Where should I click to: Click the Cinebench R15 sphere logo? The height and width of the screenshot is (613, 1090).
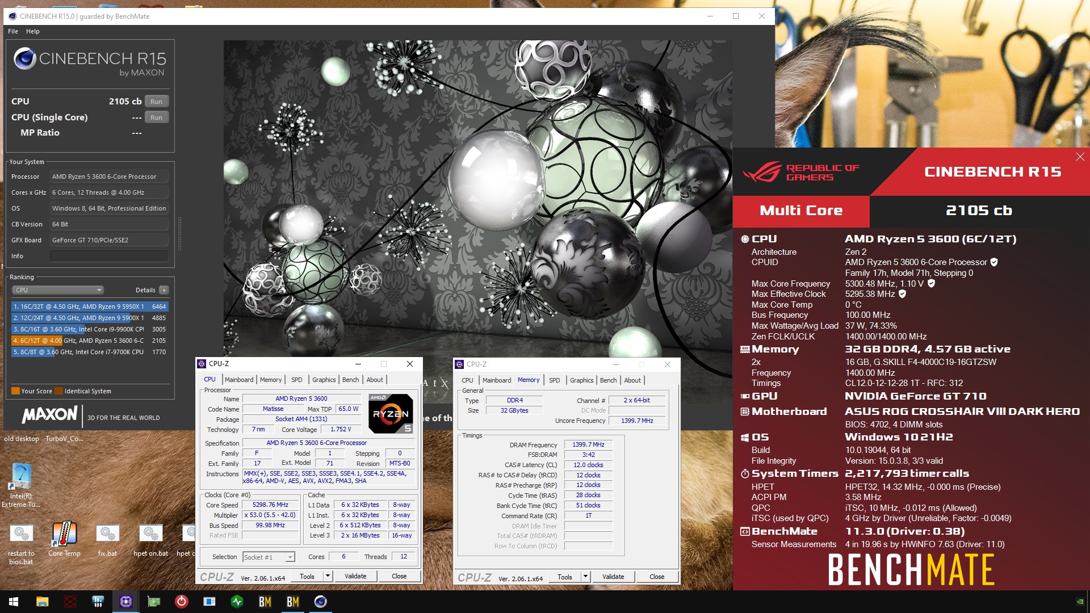25,59
